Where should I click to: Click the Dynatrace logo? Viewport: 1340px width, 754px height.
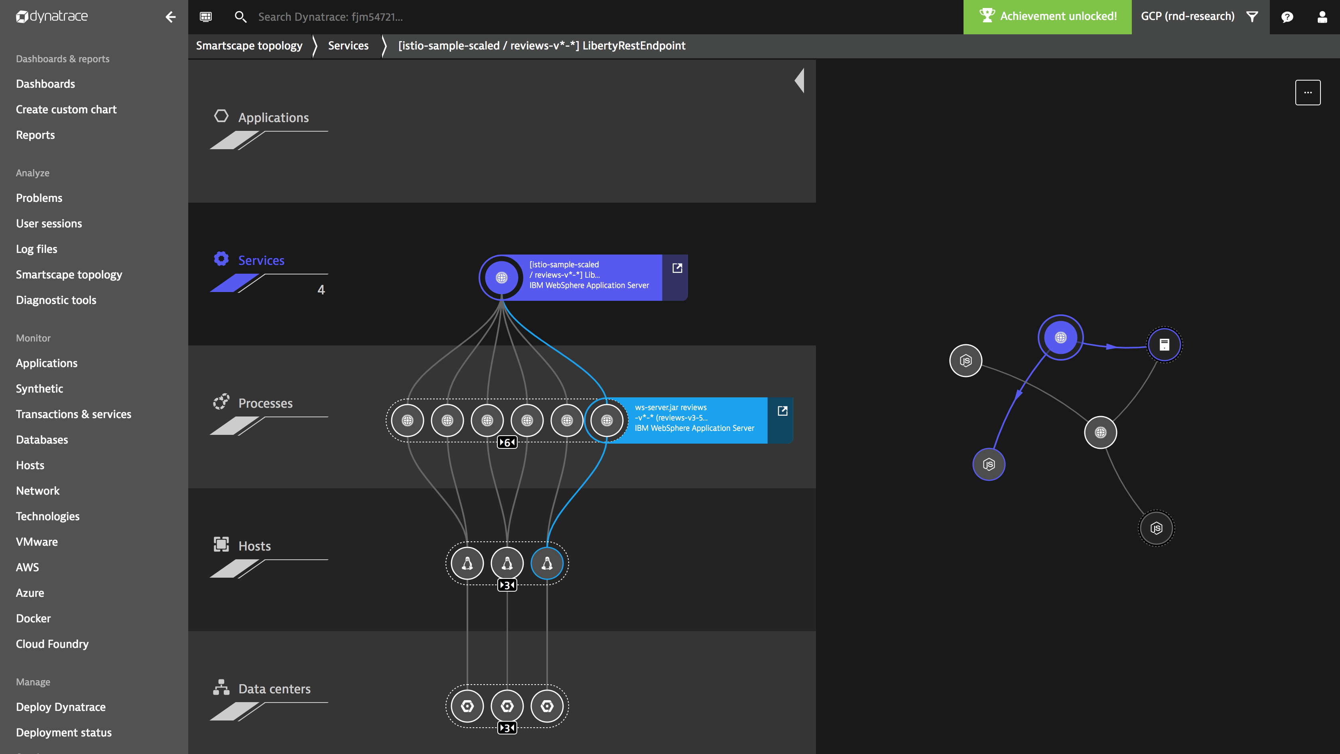[x=52, y=17]
